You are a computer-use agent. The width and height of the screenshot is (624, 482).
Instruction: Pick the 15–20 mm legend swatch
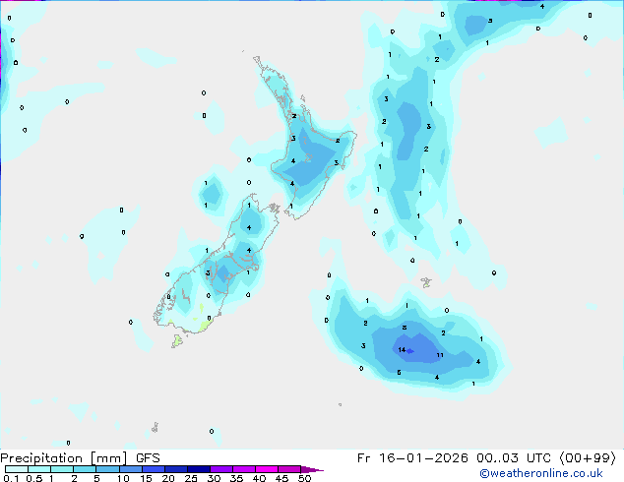(x=154, y=469)
